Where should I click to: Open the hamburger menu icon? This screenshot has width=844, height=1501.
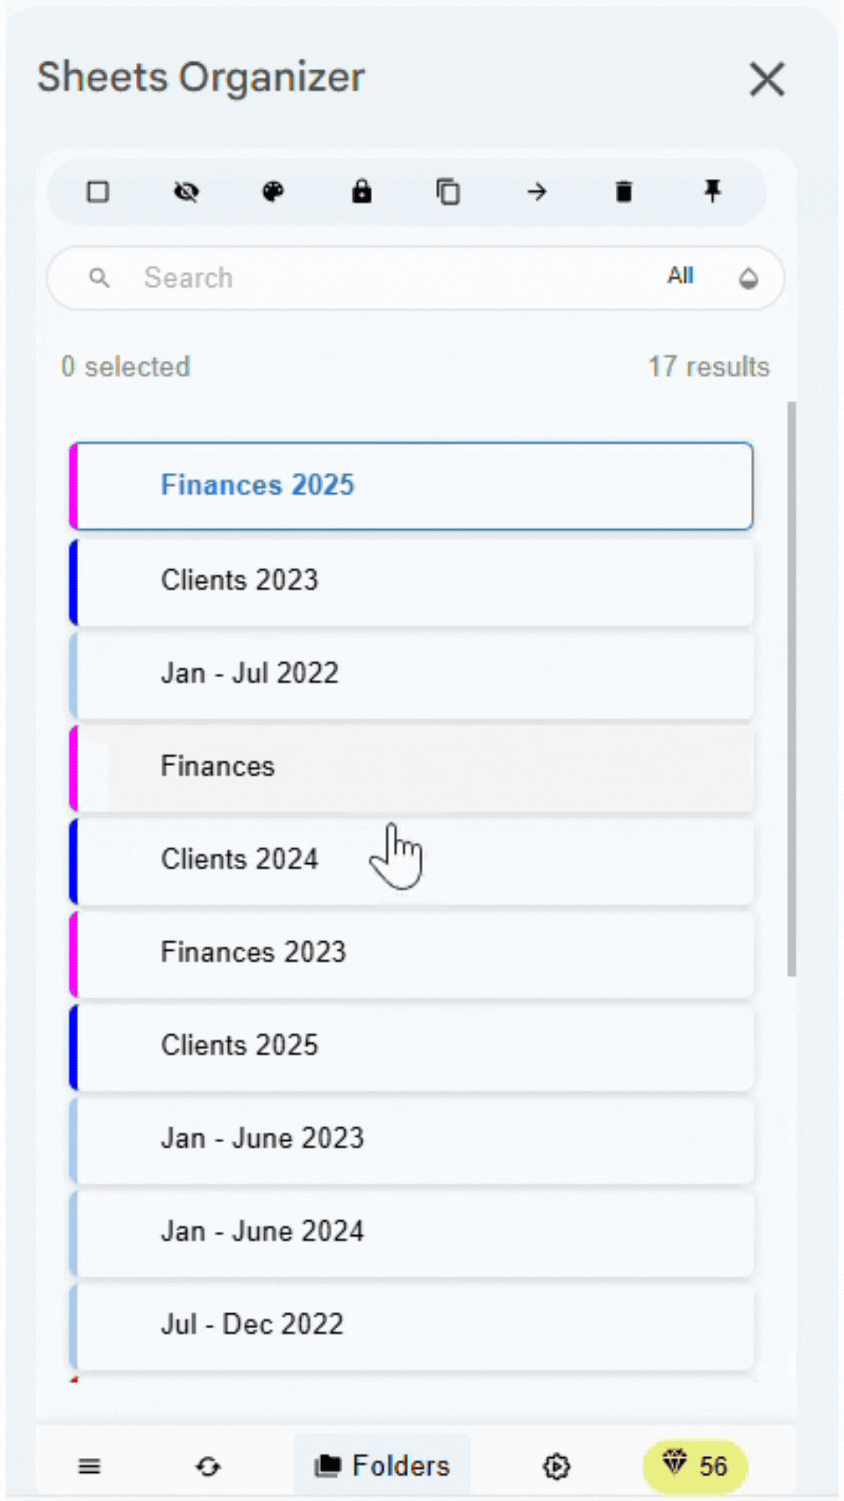tap(90, 1467)
